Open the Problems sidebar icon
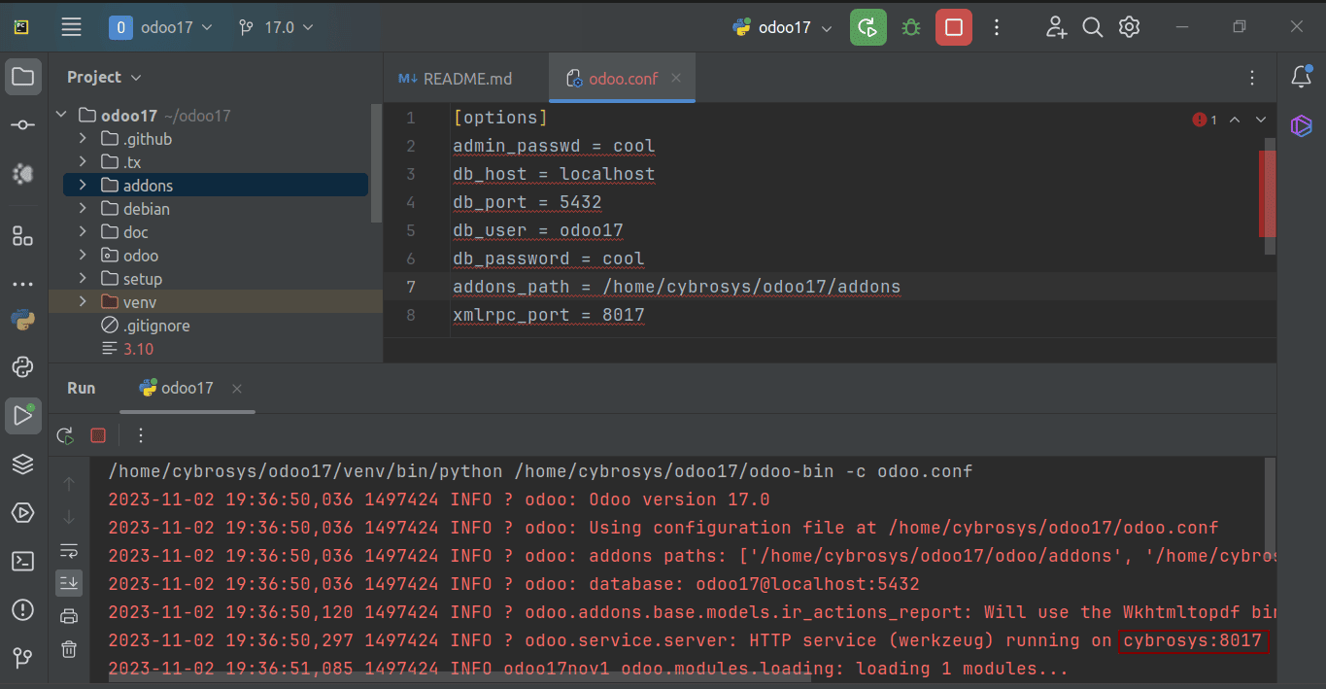 [x=23, y=609]
